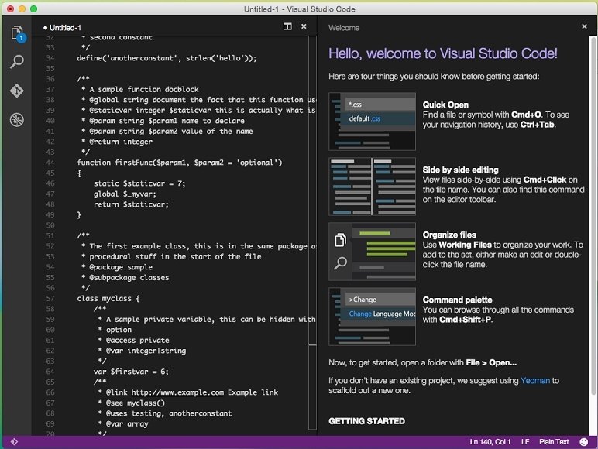Close the Untitled-1 editor

point(304,26)
